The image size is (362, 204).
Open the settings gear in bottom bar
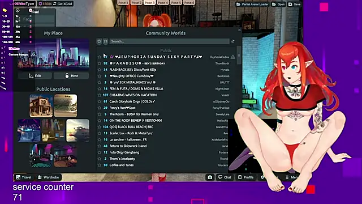(262, 177)
